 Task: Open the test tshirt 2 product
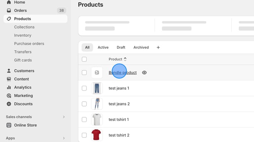pyautogui.click(x=119, y=135)
